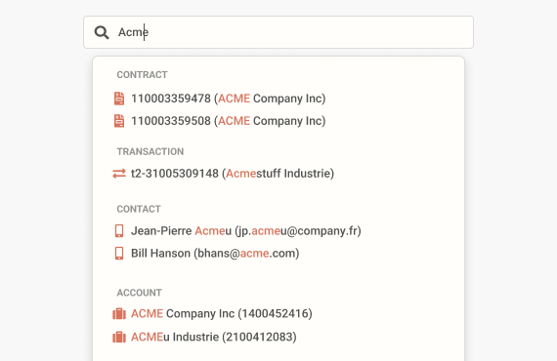Viewport: 557px width, 361px height.
Task: Click the CONTRACT section heading
Action: pyautogui.click(x=142, y=75)
